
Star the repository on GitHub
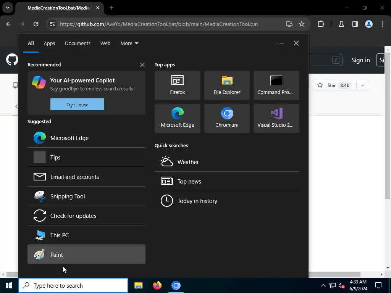334,85
